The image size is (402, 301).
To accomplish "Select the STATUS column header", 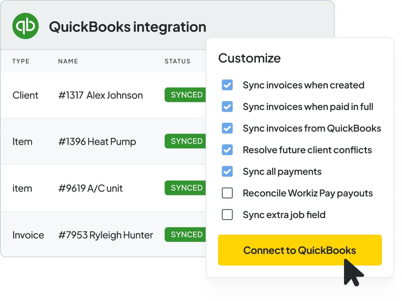I will [177, 61].
